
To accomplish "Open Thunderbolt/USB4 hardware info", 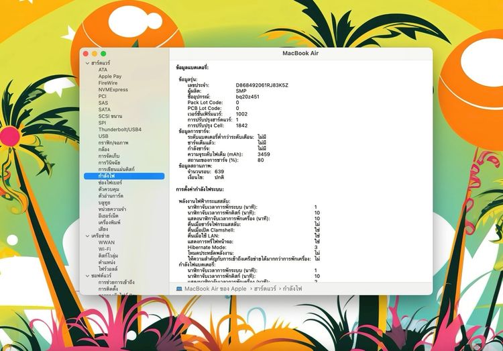I will 119,130.
